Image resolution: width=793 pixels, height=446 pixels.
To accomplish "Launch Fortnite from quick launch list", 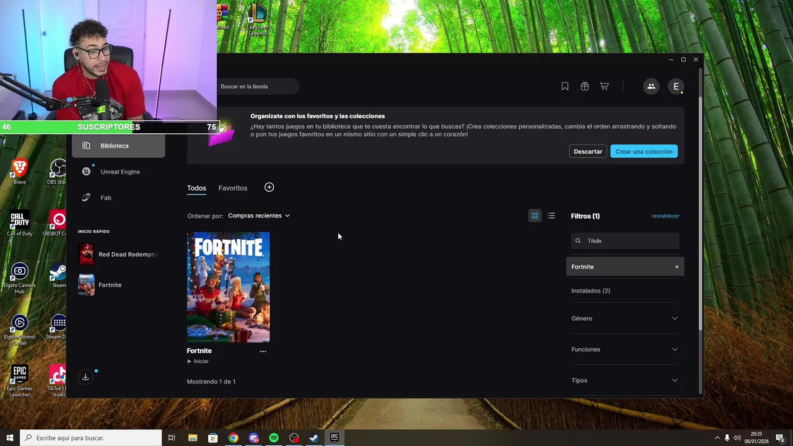I will (x=100, y=285).
